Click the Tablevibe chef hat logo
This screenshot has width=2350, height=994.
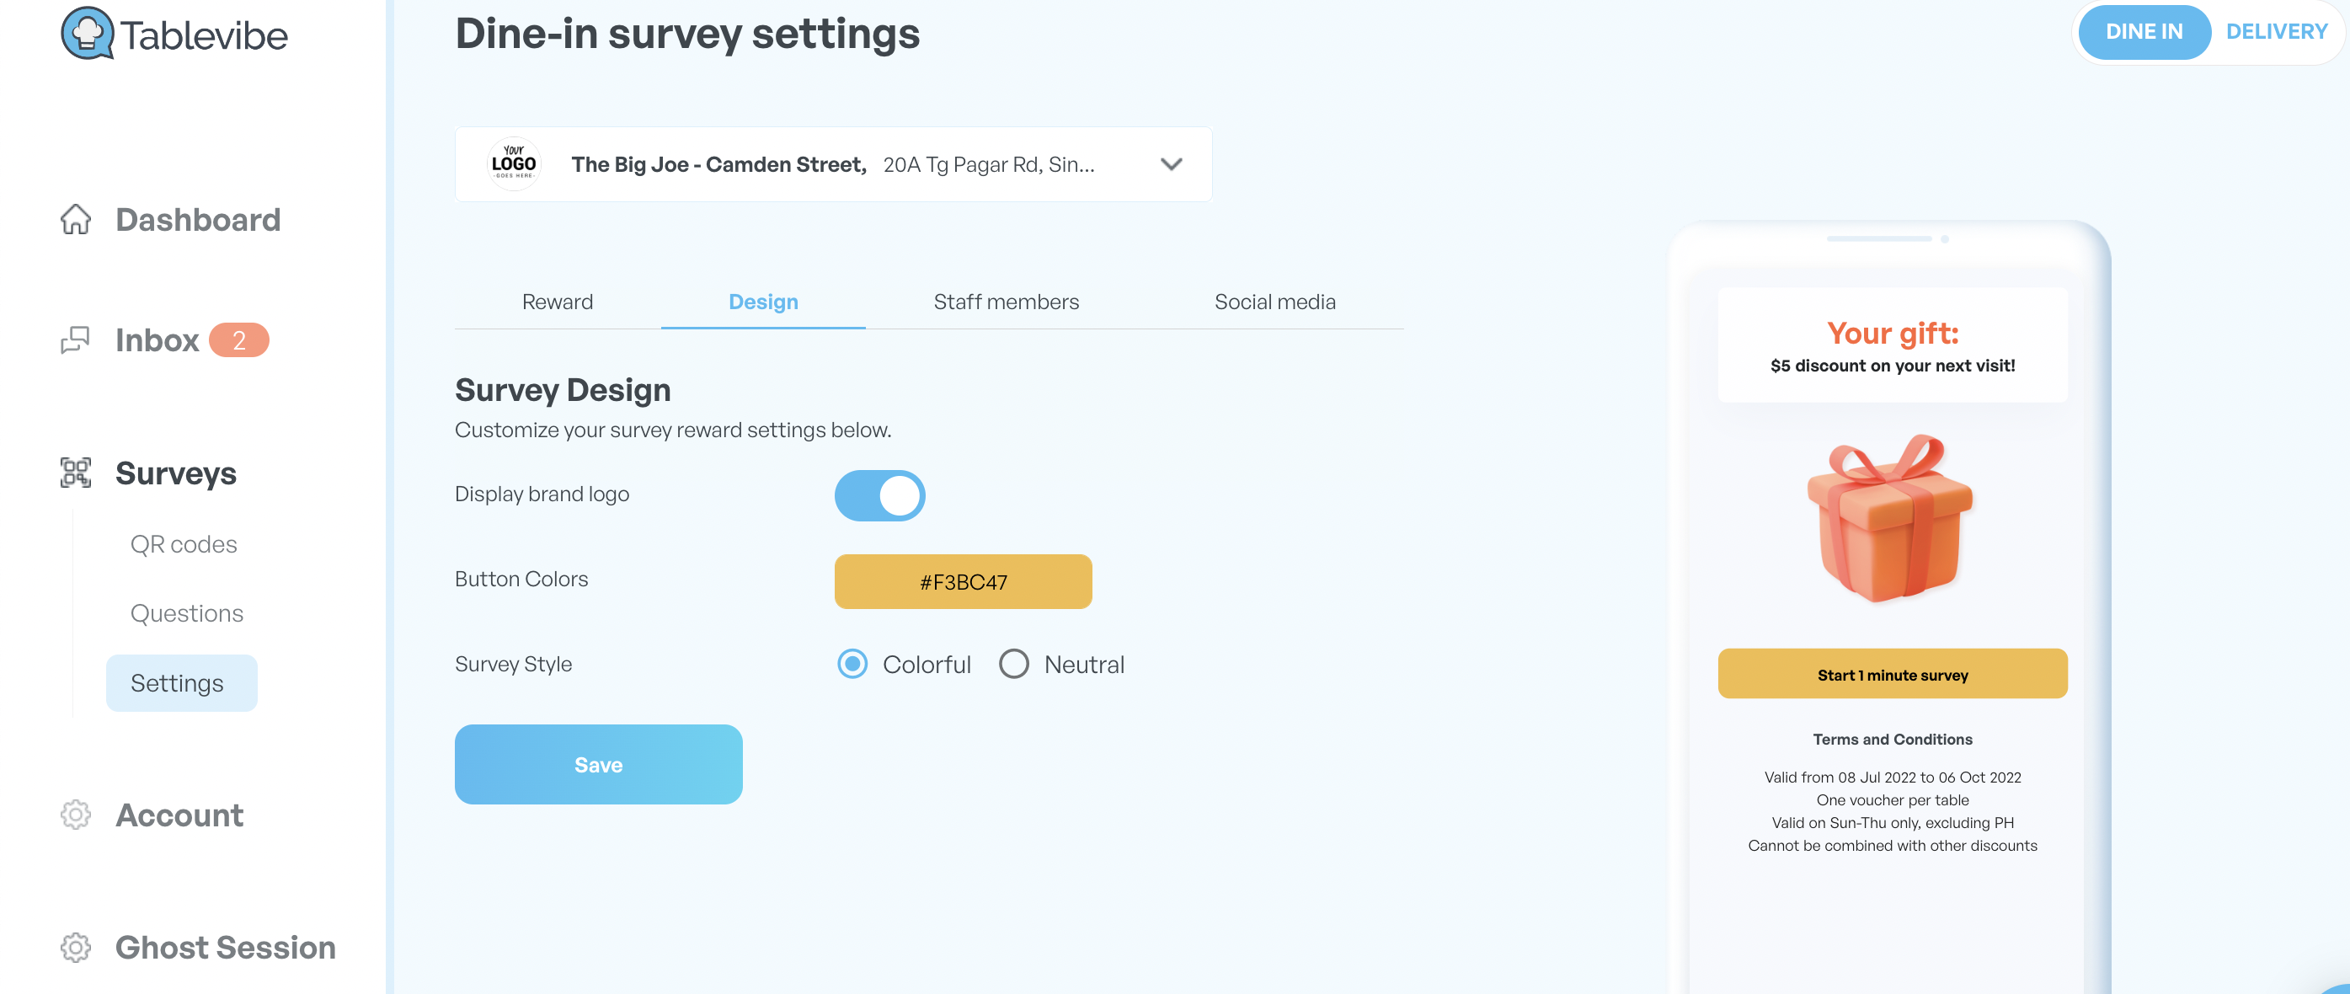point(88,34)
